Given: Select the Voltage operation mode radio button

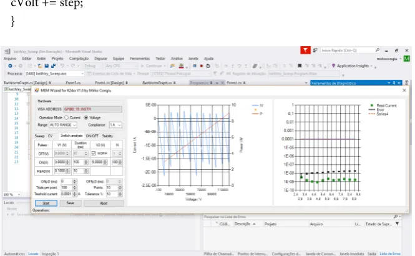Looking at the screenshot, I should click(x=86, y=117).
